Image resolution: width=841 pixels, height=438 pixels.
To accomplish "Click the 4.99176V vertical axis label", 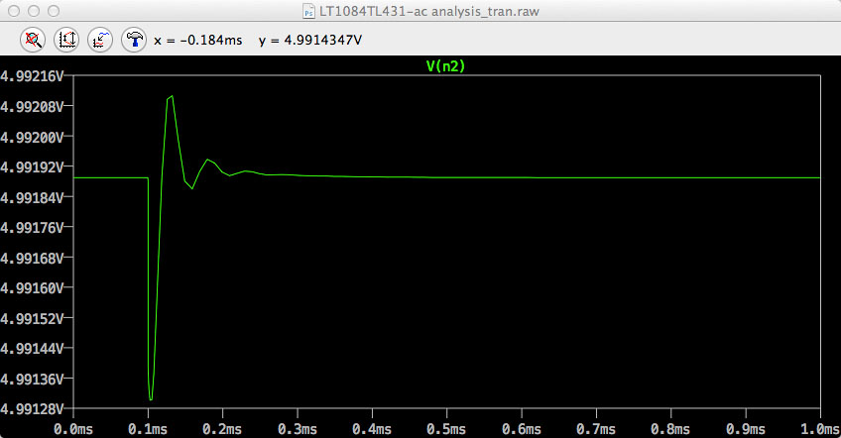I will point(32,228).
